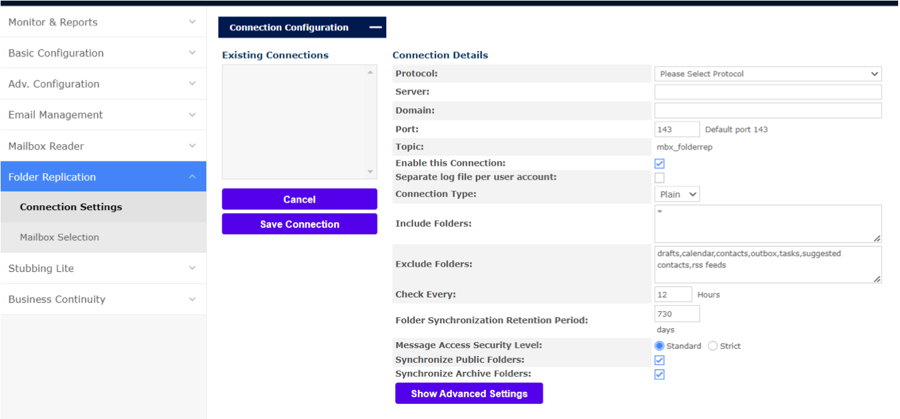Open the Email Management menu

click(103, 115)
